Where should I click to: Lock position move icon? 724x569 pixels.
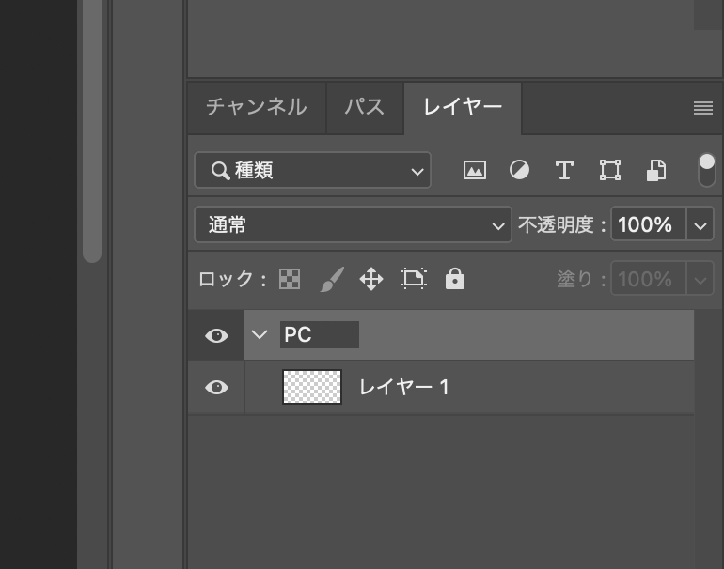pos(371,279)
